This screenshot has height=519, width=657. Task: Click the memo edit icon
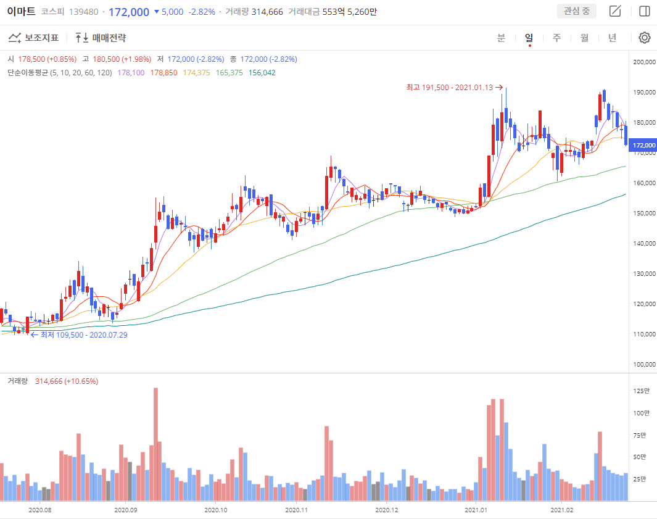pyautogui.click(x=614, y=11)
